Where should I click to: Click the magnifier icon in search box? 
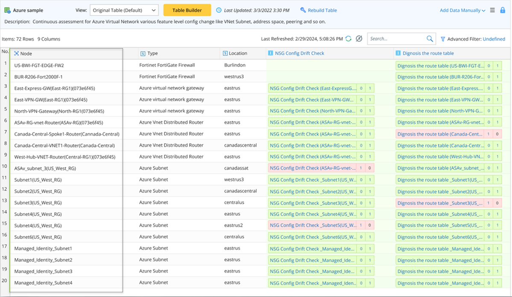tap(430, 39)
